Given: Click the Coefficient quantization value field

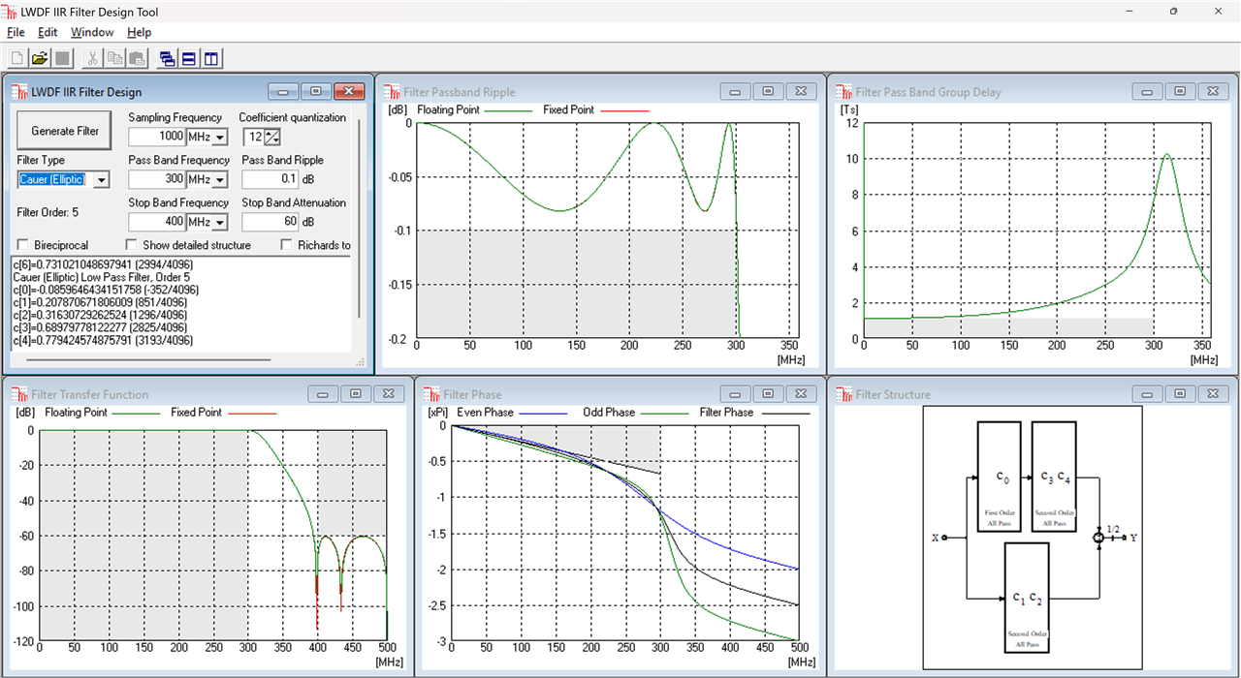Looking at the screenshot, I should point(253,138).
